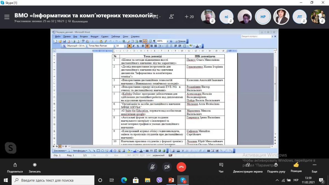The height and width of the screenshot is (185, 329).
Task: Click the Open folder icon in Word
Action: 60,41
